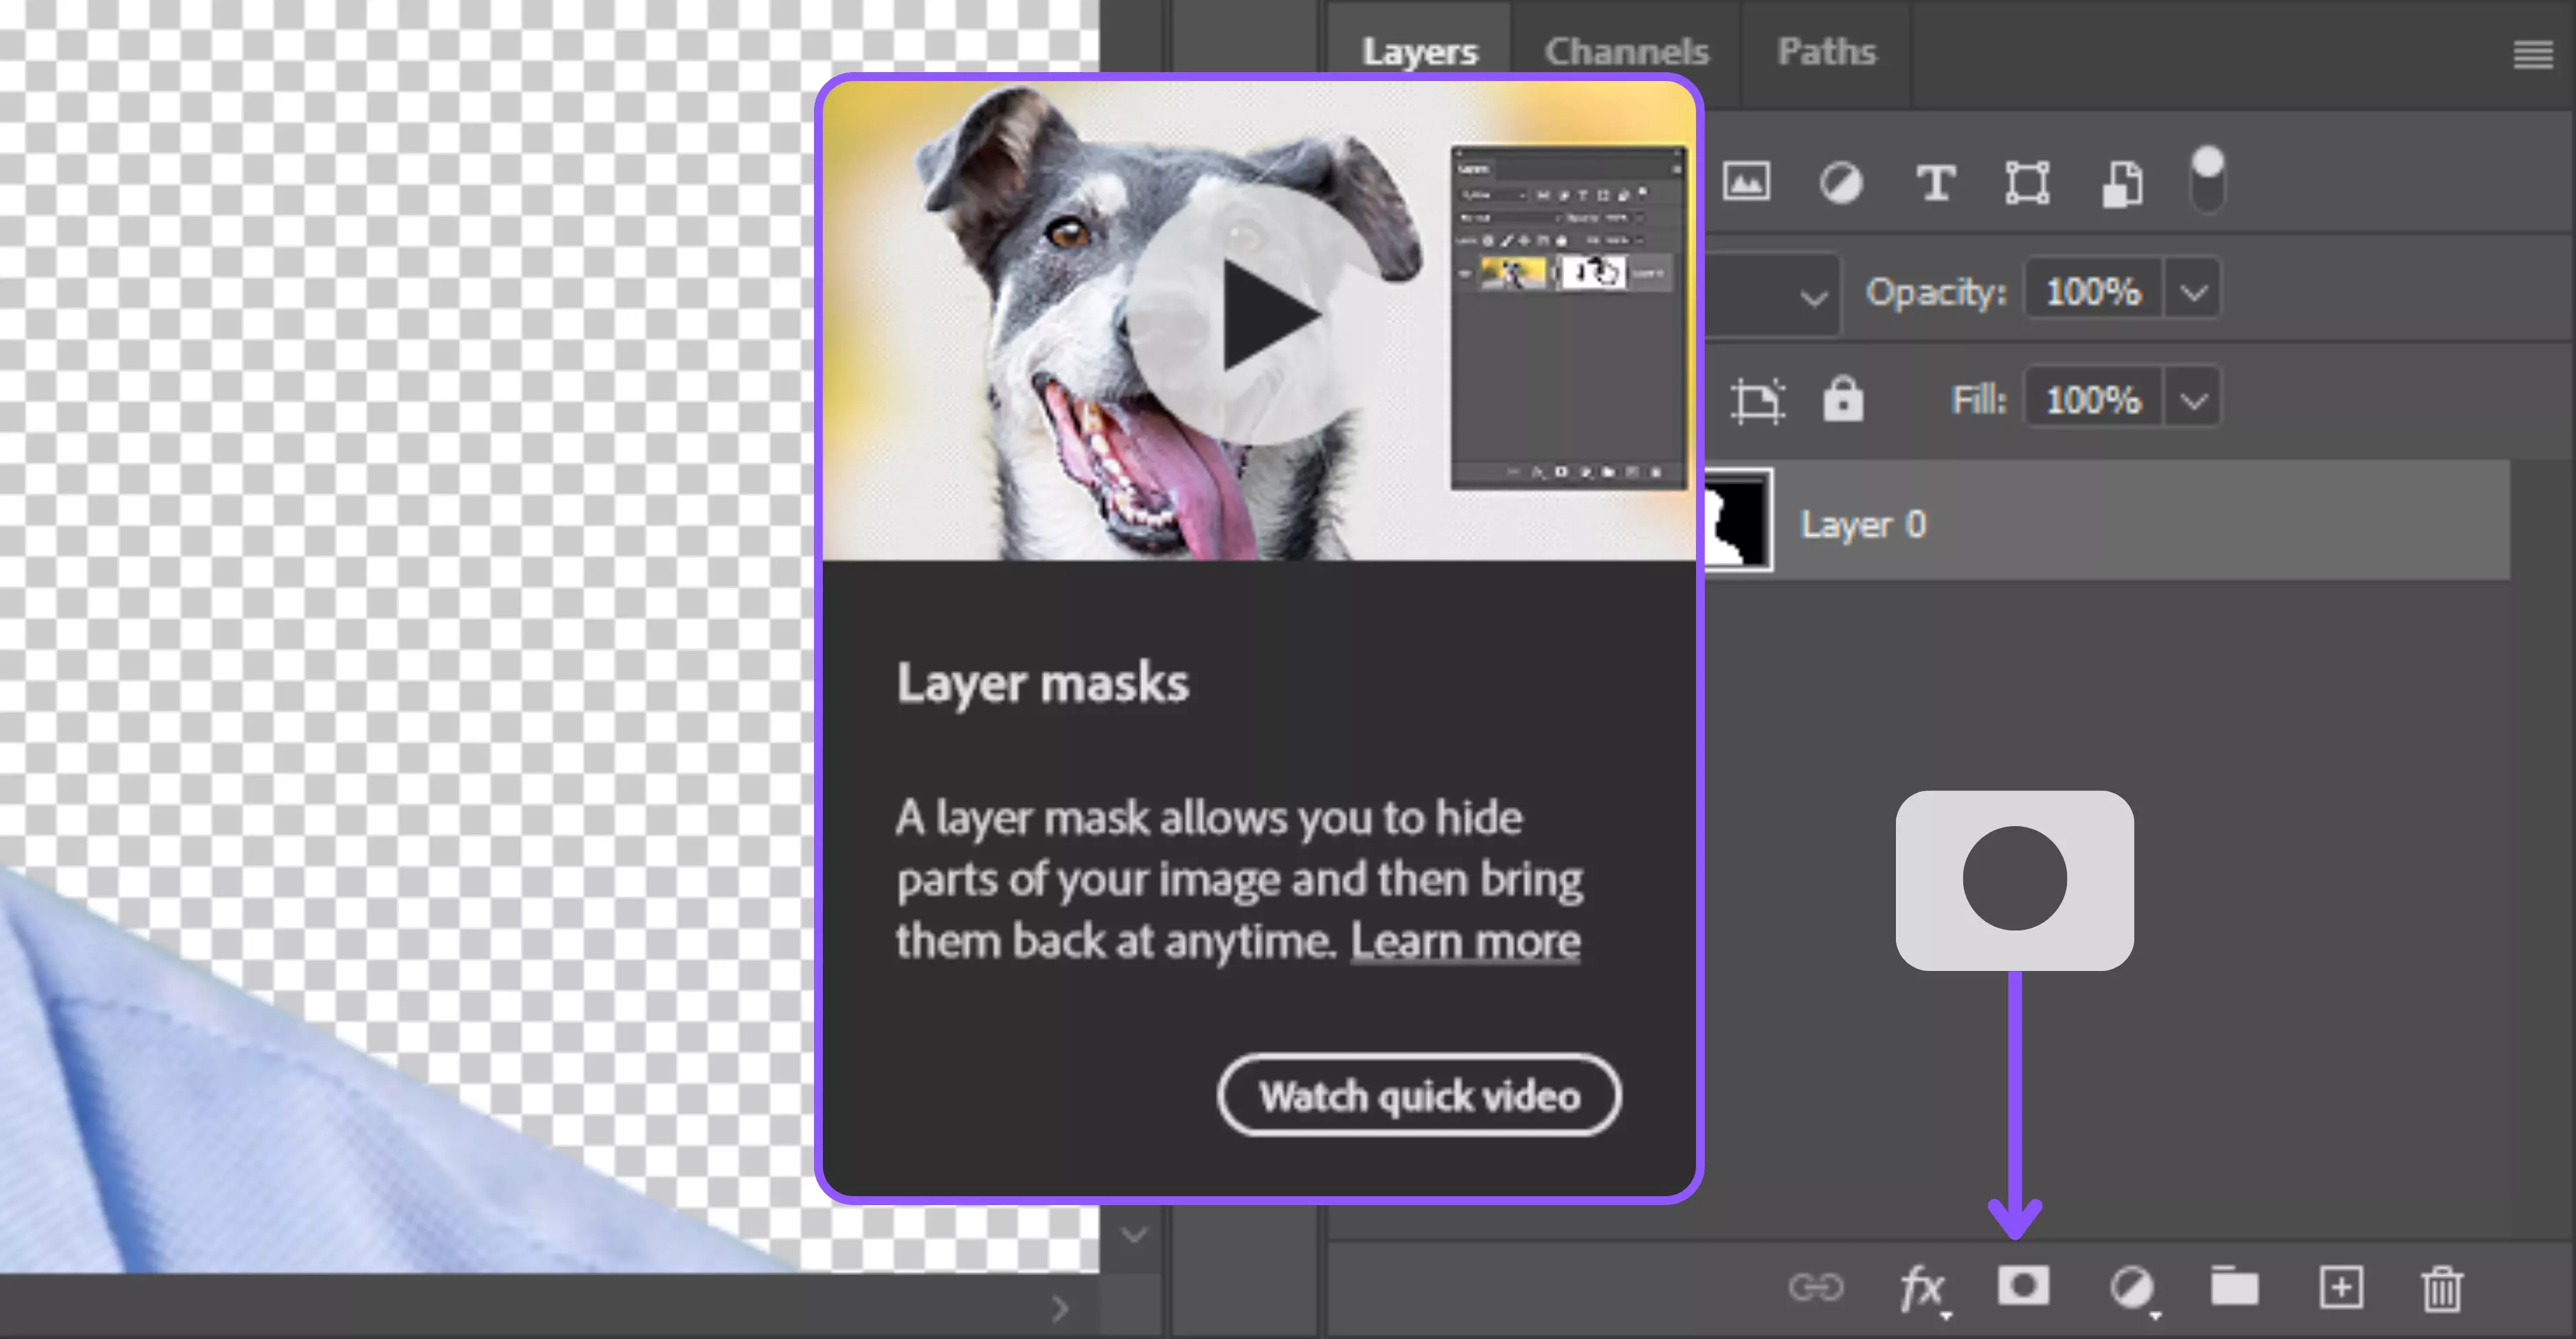Click the Add layer mask icon
Viewport: 2576px width, 1339px height.
(2023, 1286)
